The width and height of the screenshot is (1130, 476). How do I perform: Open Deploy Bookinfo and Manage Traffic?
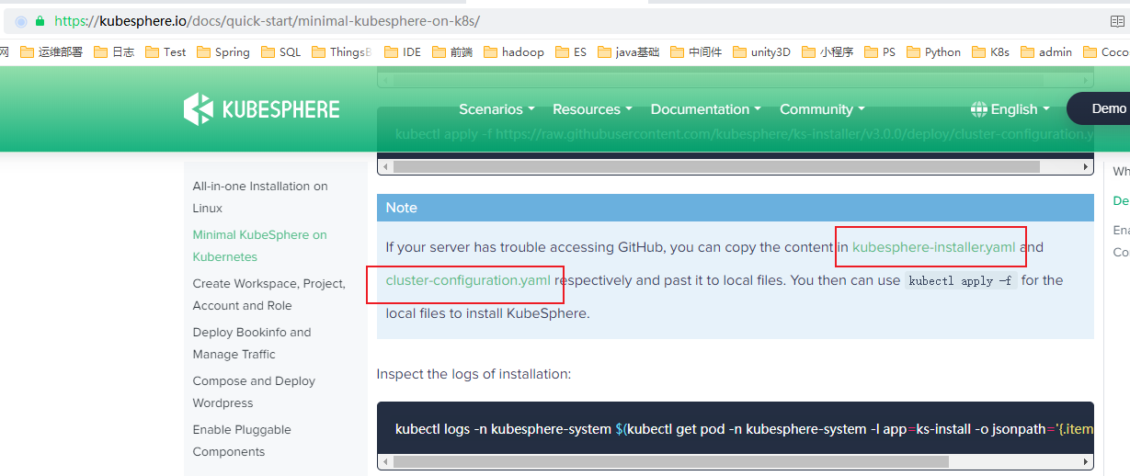[252, 343]
